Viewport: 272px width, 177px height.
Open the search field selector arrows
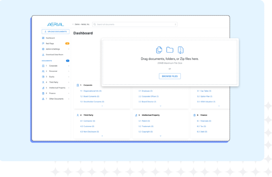(175, 24)
